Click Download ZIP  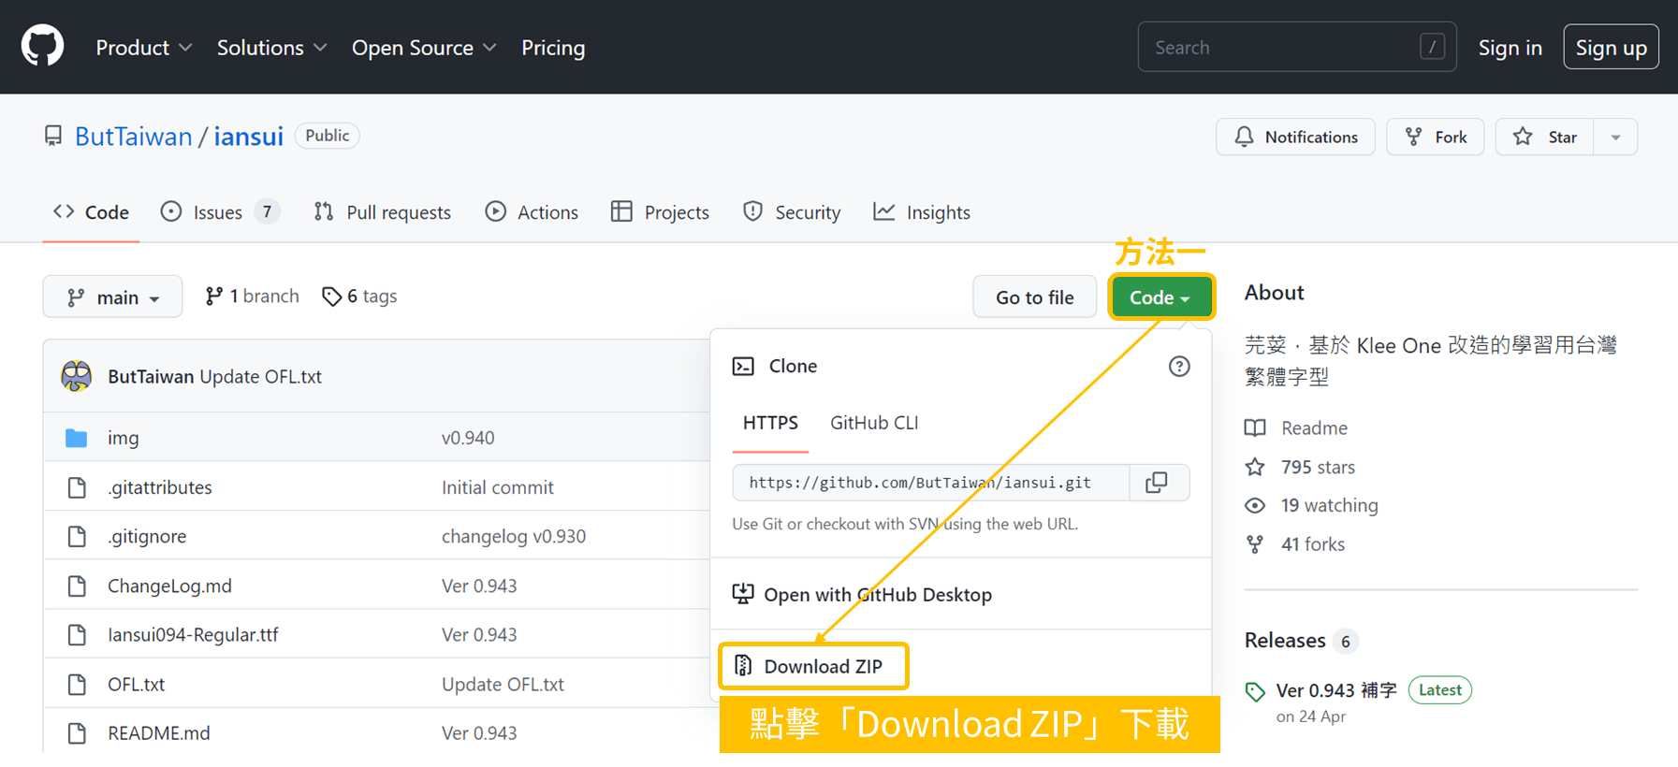[x=812, y=666]
